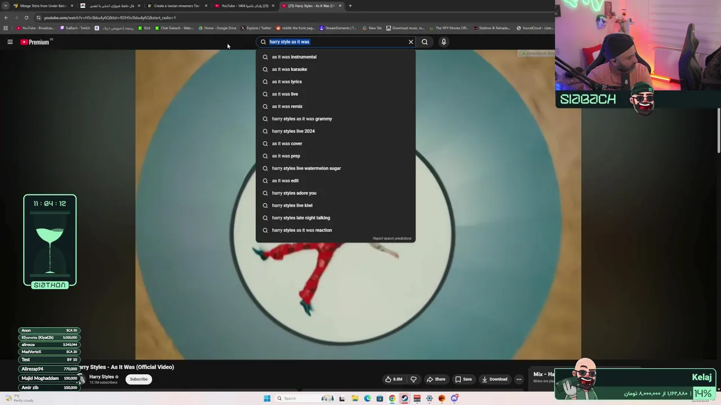
Task: Open Task View on taskbar
Action: 342,398
